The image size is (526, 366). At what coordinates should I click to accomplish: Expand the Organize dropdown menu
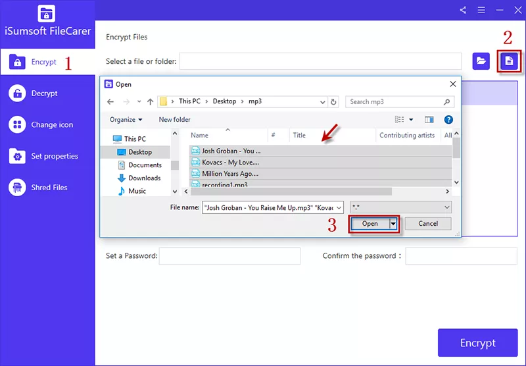(126, 120)
